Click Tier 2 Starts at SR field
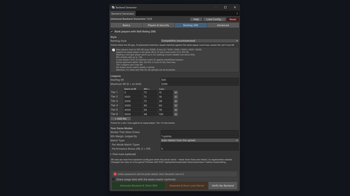 click(133, 97)
